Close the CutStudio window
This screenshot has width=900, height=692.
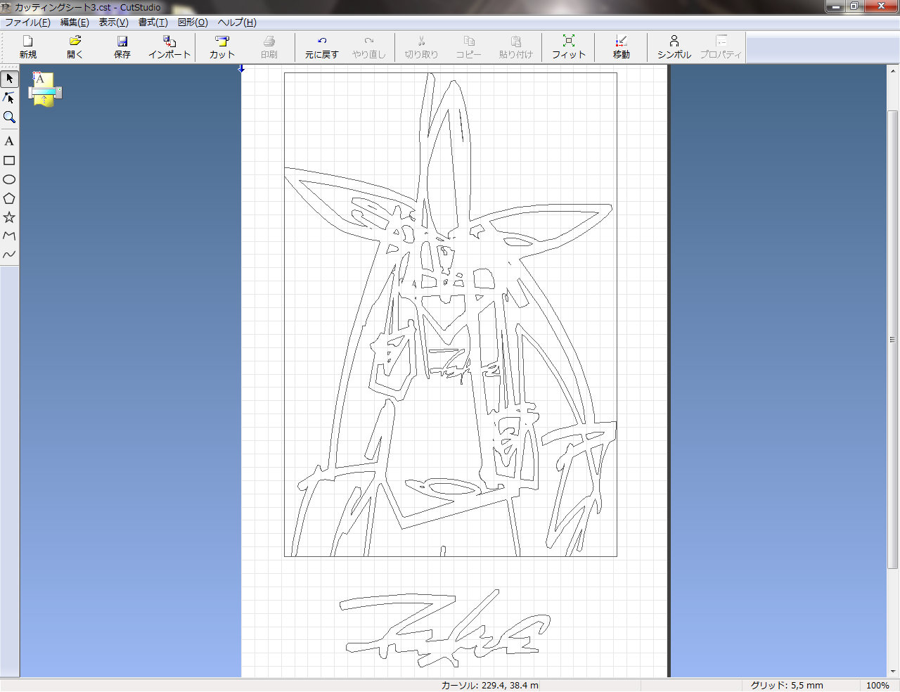(881, 6)
